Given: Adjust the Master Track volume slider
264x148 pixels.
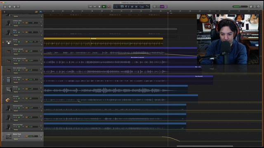Looking at the screenshot, I should [33, 136].
